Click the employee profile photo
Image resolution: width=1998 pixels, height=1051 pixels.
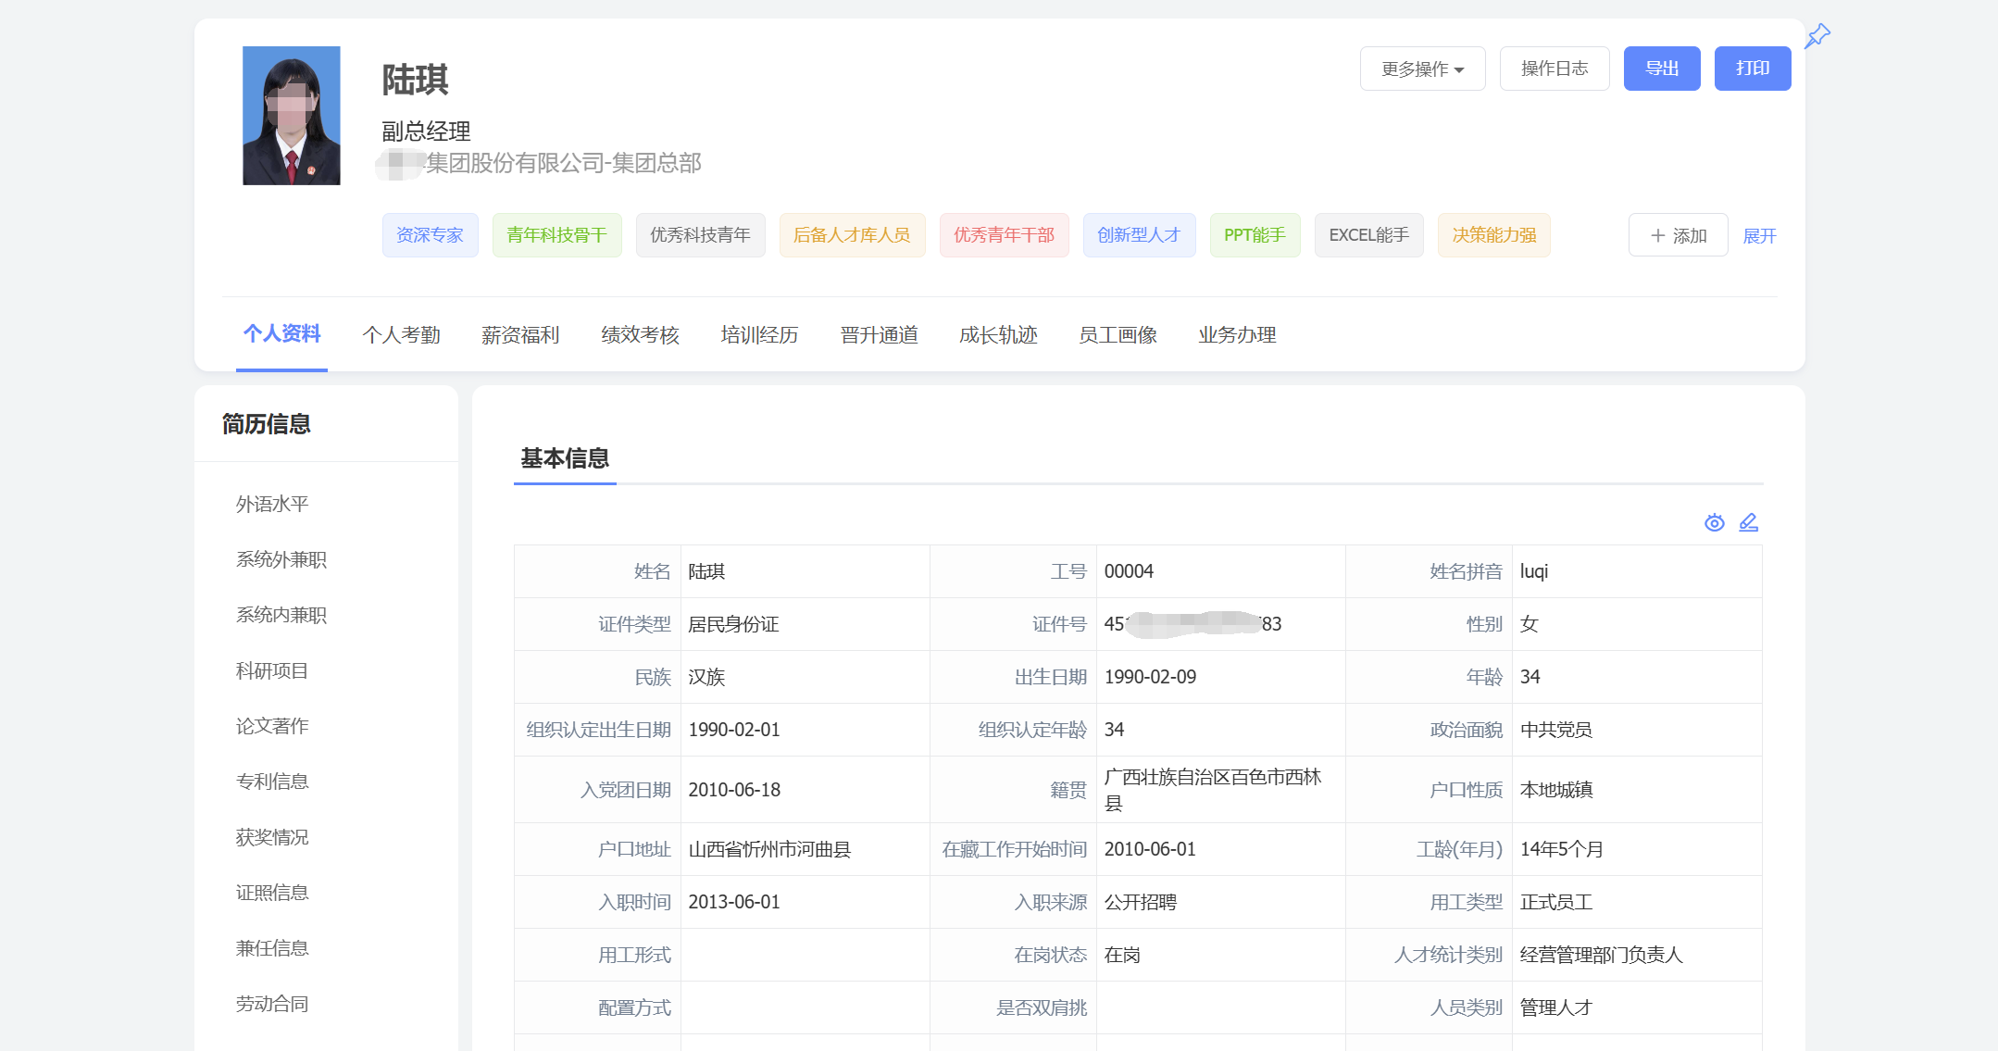[292, 116]
